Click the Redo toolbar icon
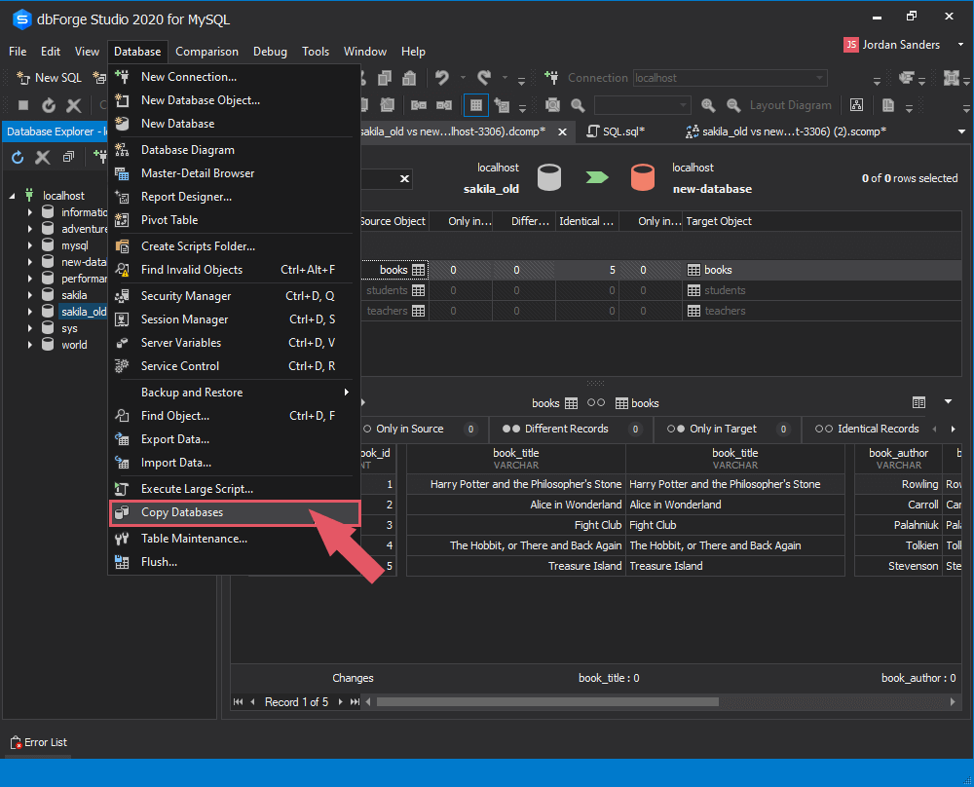The image size is (974, 787). [x=483, y=77]
